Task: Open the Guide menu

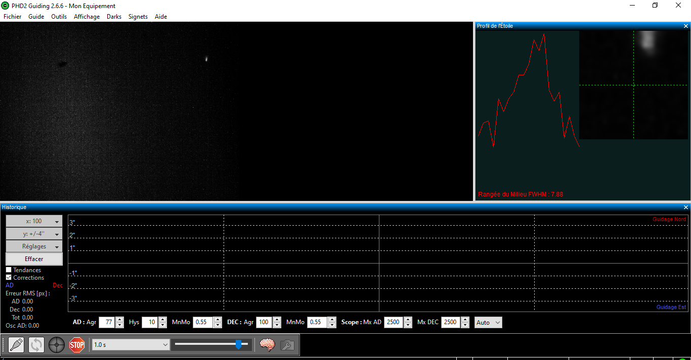Action: tap(36, 17)
